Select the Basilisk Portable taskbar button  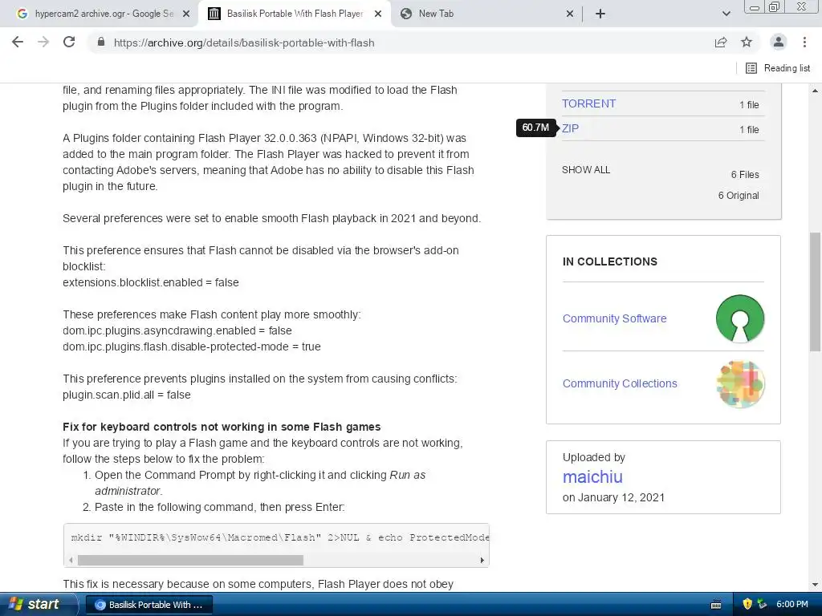149,605
